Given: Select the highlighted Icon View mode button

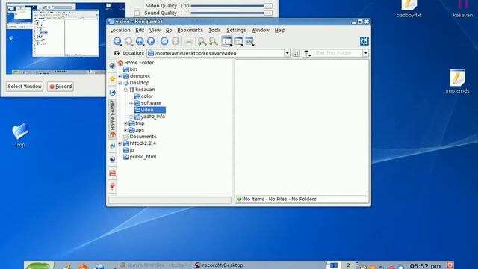Looking at the screenshot, I should [x=227, y=41].
